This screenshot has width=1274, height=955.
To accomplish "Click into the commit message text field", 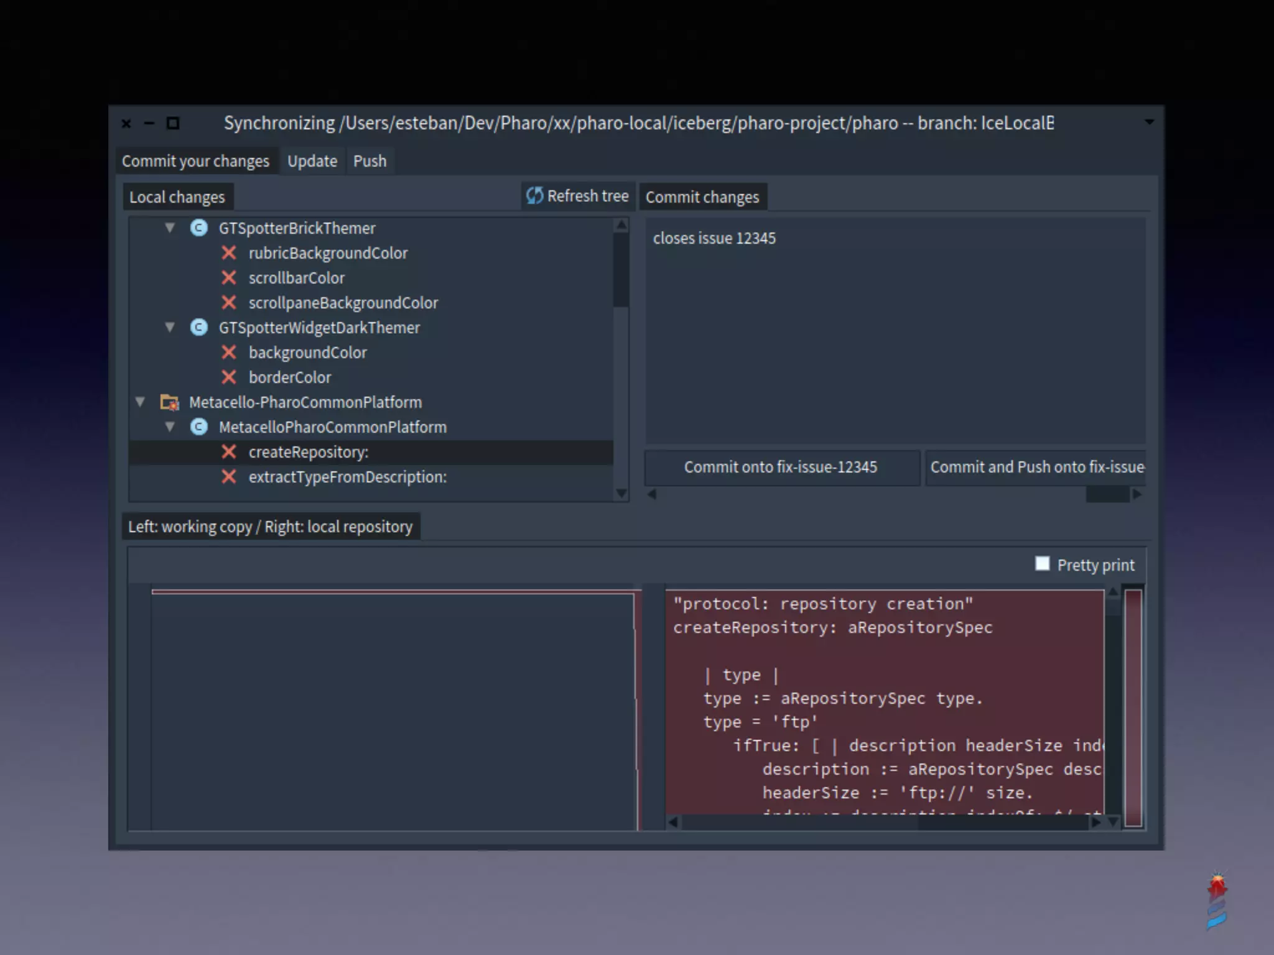I will 895,330.
